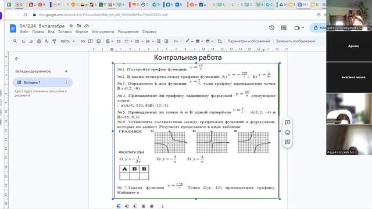The width and height of the screenshot is (372, 209).
Task: Add a comment using the toolbar icon
Action: [x=91, y=41]
